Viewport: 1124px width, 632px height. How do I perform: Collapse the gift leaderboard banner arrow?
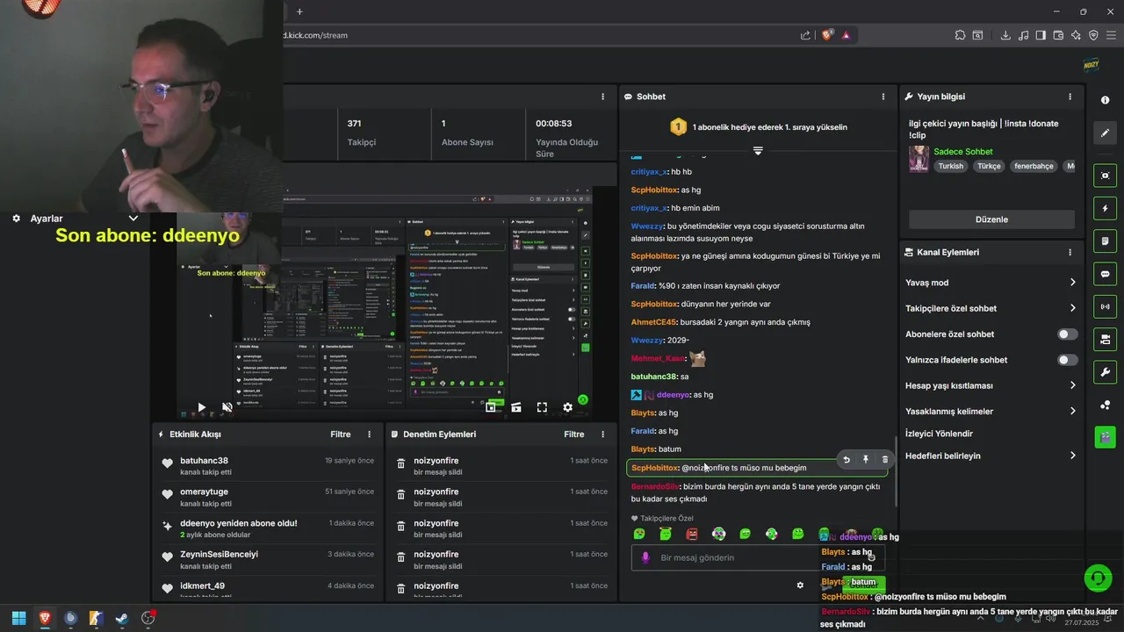(758, 151)
